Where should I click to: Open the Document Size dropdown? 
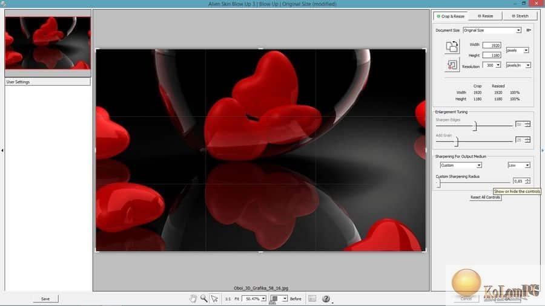(492, 30)
